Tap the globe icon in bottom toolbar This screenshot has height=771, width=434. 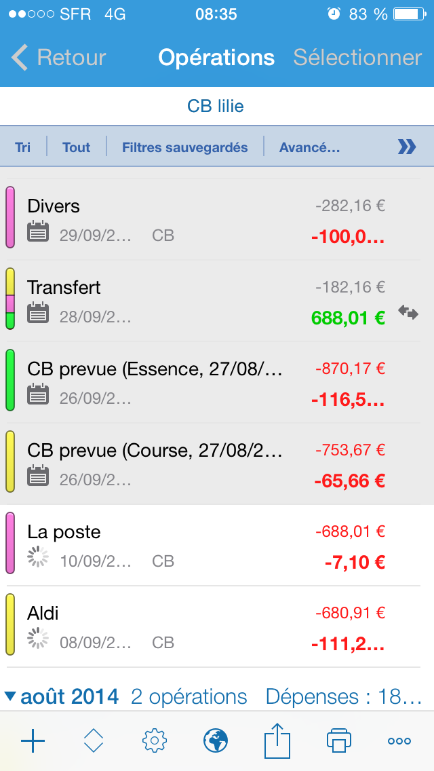pos(215,740)
